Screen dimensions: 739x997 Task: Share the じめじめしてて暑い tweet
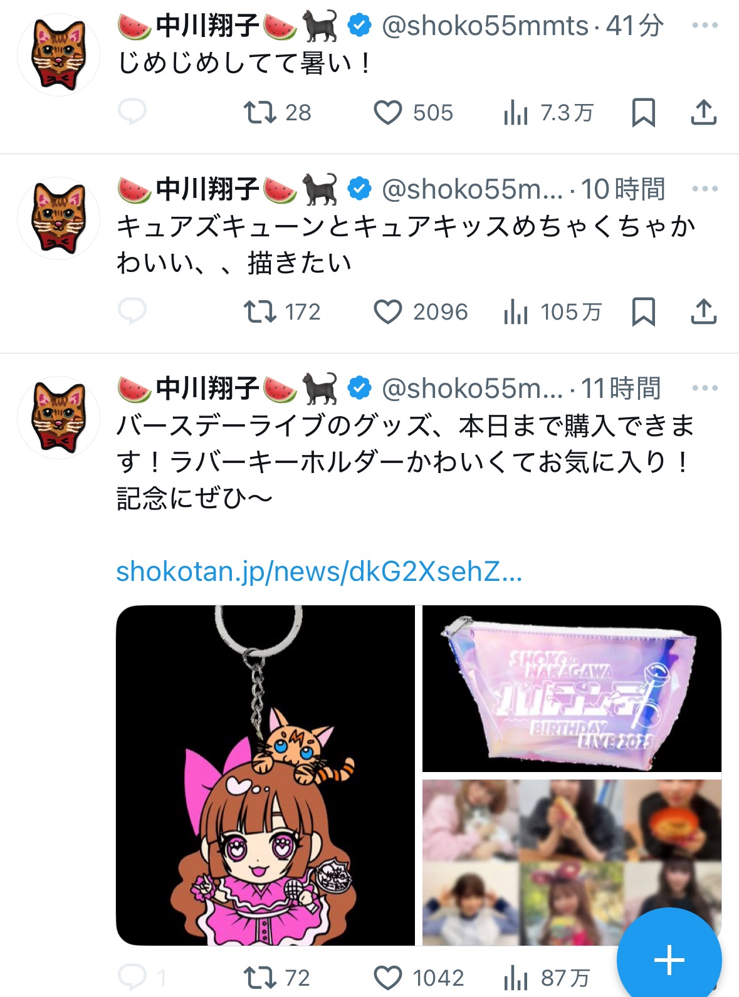703,113
